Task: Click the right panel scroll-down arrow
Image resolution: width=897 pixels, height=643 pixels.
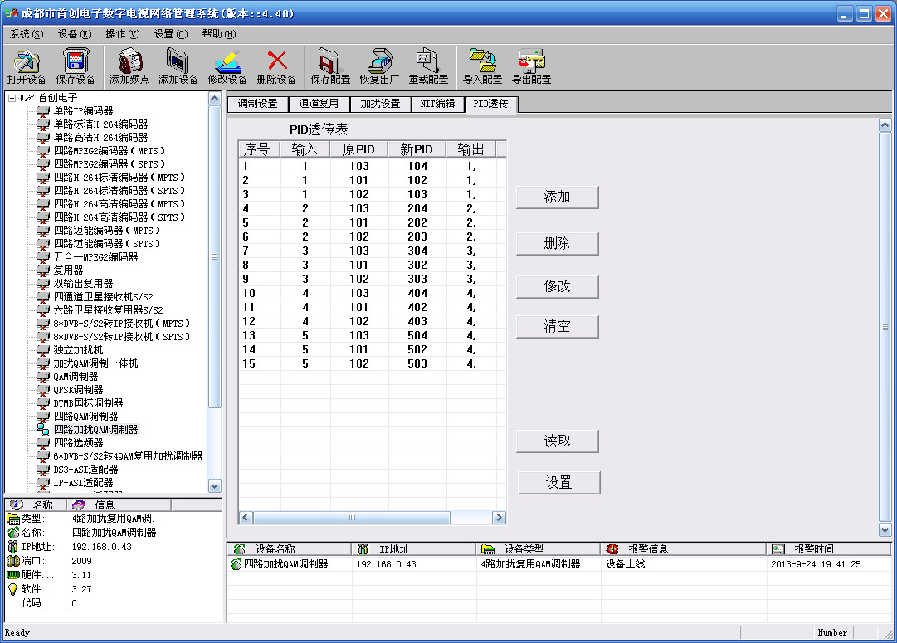Action: 885,529
